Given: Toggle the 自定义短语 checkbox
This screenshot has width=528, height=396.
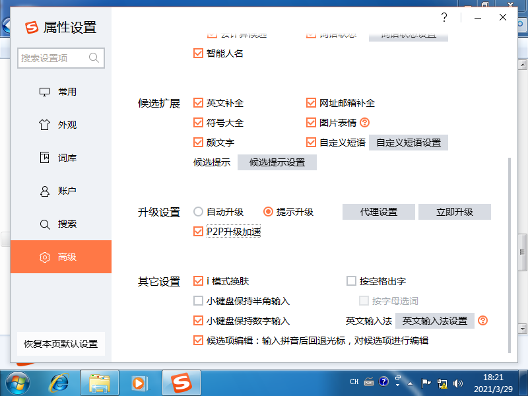Looking at the screenshot, I should (x=311, y=143).
